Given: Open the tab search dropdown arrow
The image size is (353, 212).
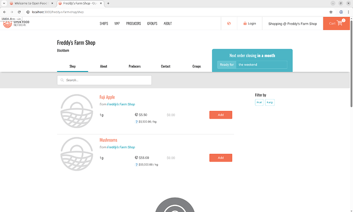Looking at the screenshot, I should [4, 4].
